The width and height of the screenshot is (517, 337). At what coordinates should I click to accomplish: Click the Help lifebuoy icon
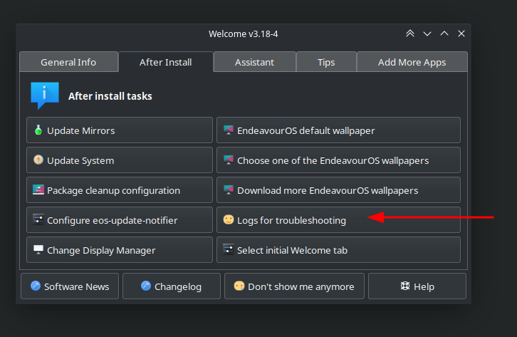click(x=404, y=286)
